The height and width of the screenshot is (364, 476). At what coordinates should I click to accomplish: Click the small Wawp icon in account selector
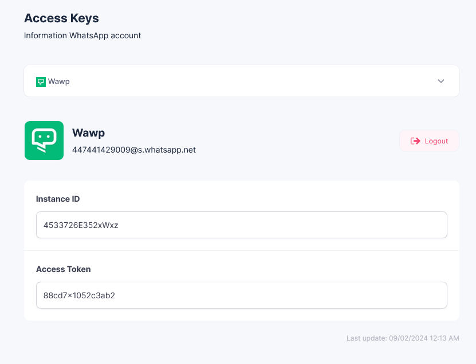(41, 82)
